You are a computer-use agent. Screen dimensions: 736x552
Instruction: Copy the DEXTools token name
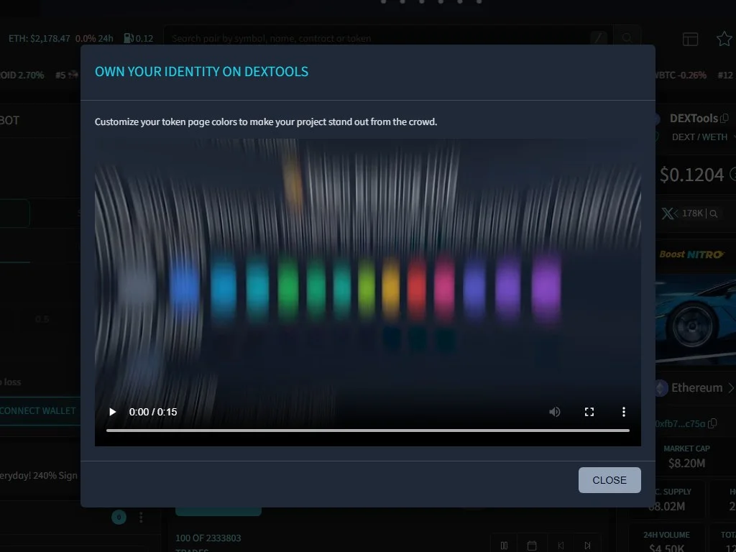coord(724,119)
